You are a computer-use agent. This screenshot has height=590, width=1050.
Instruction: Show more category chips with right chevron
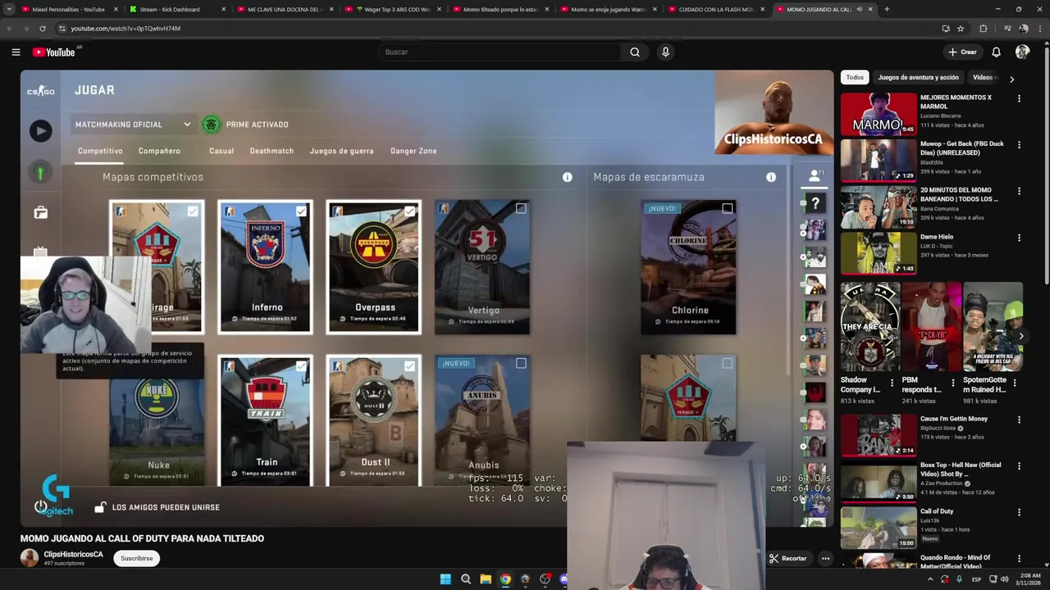[x=1011, y=79]
